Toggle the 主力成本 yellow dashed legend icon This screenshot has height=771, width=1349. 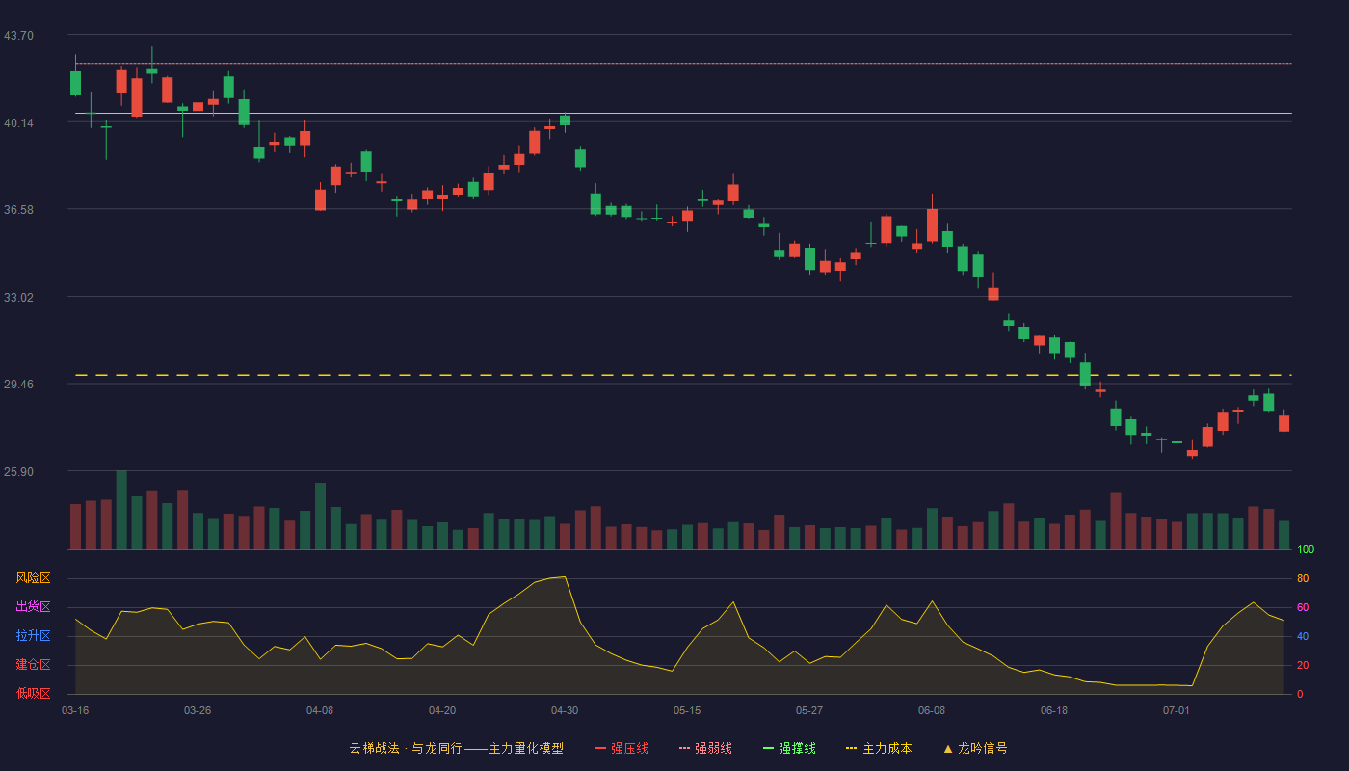pyautogui.click(x=851, y=748)
